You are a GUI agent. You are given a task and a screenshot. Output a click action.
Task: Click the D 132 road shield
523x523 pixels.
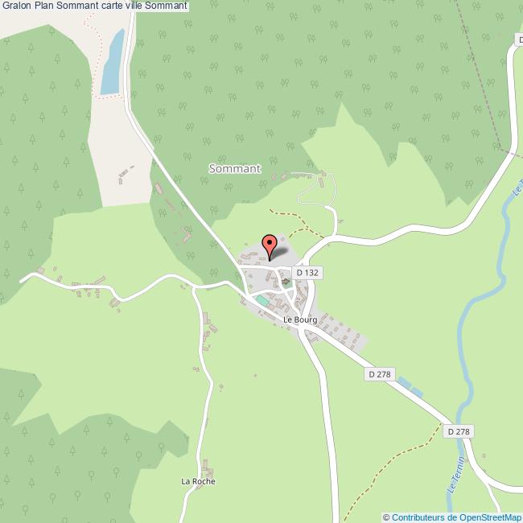pos(307,273)
